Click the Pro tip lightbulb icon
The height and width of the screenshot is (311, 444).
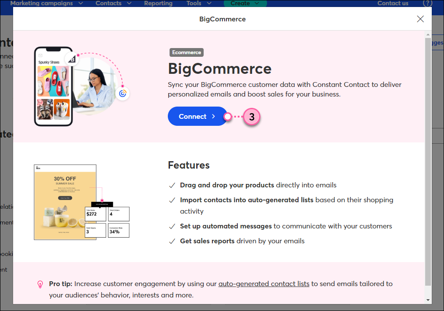[40, 284]
